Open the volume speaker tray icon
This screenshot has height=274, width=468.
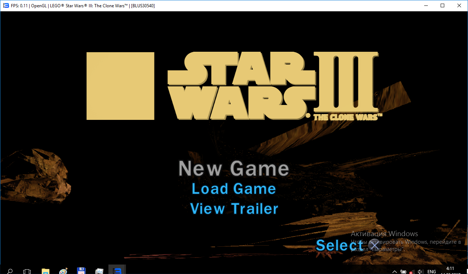(x=421, y=271)
